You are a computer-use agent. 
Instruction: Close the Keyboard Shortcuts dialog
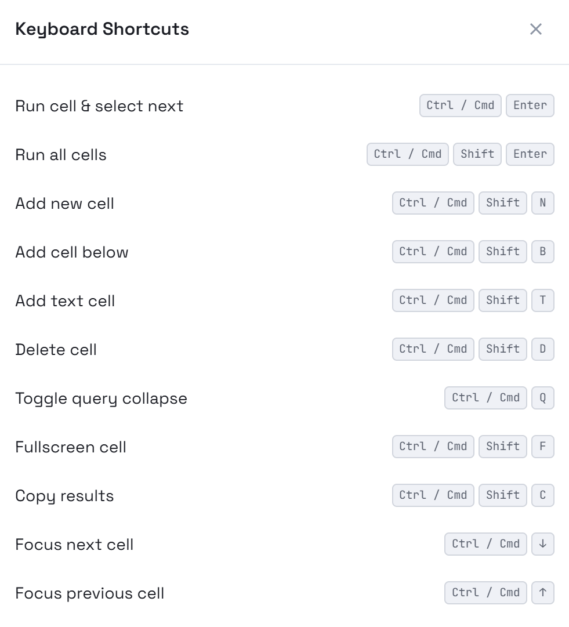click(536, 29)
